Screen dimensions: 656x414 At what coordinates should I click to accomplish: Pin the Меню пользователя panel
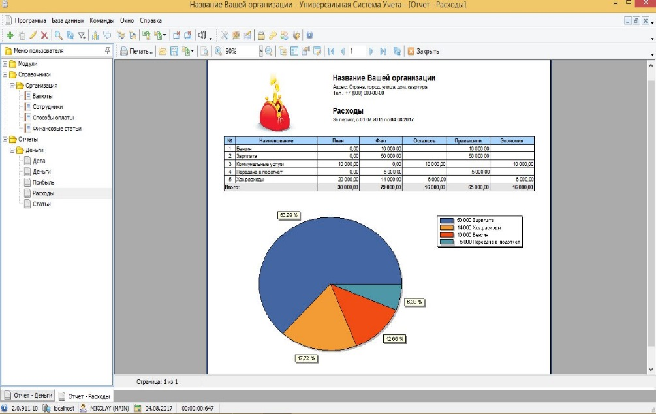[x=108, y=51]
